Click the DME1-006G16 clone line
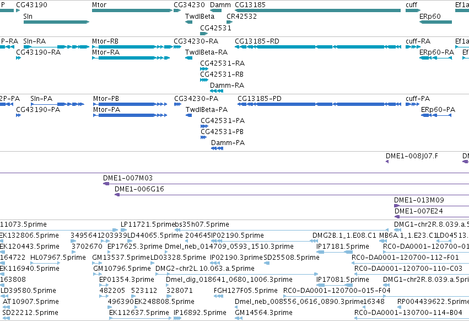The image size is (469, 321). point(292,195)
